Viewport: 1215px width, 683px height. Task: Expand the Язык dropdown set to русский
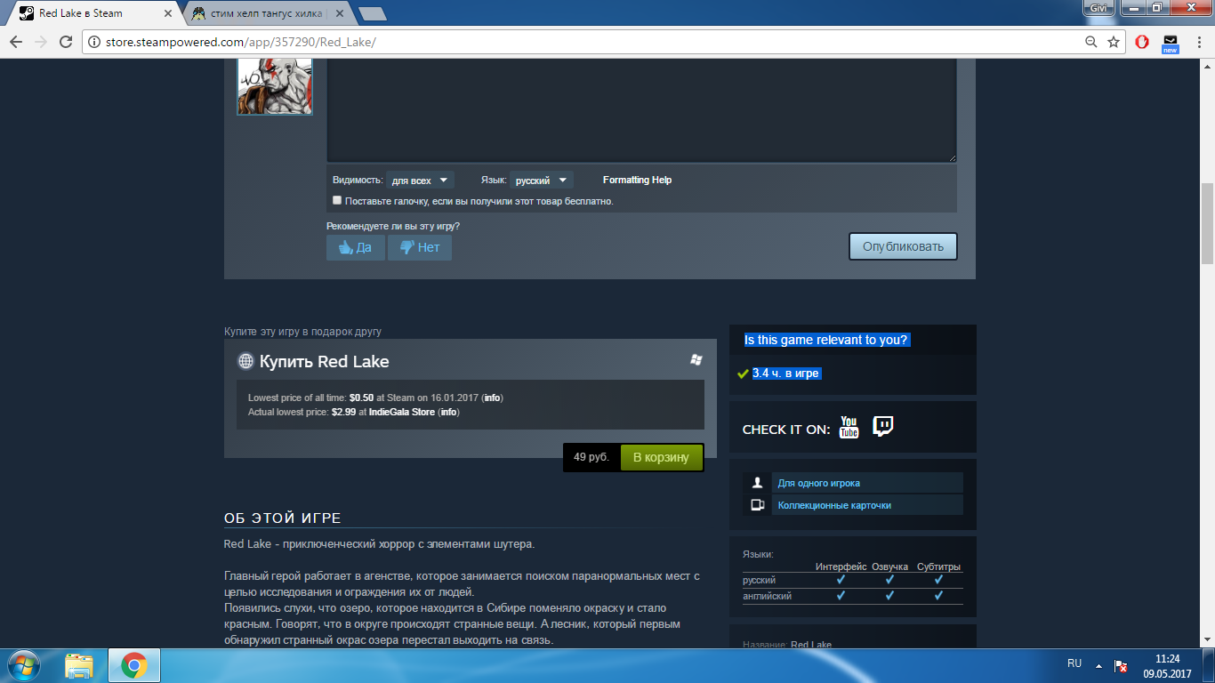[542, 181]
